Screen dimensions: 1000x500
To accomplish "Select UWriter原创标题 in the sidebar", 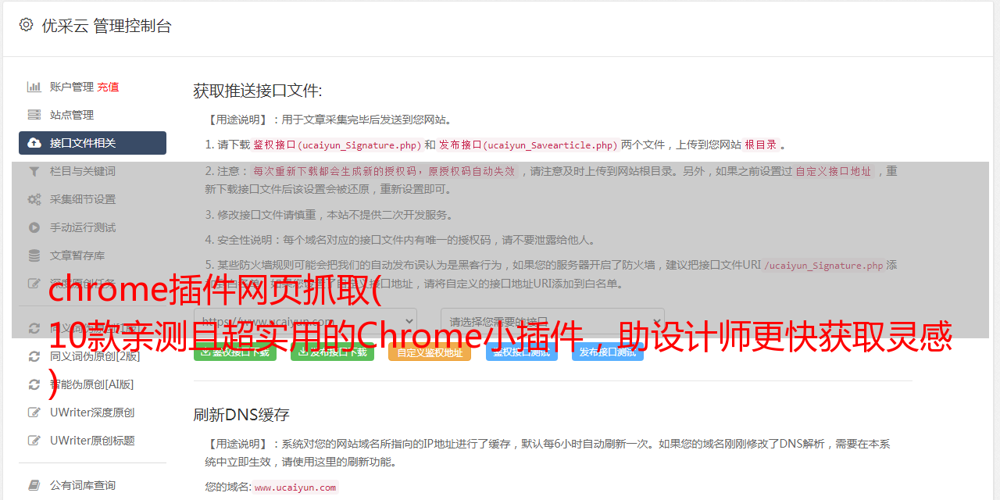I will point(92,441).
